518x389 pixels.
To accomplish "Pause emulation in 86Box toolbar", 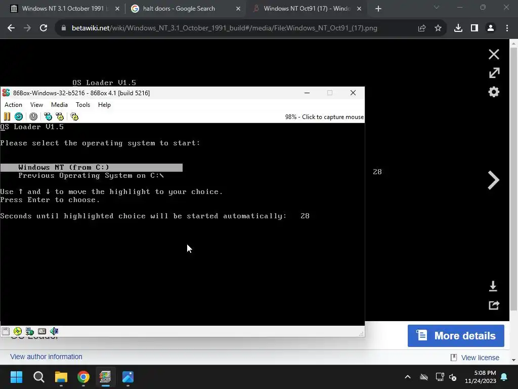I will [7, 116].
